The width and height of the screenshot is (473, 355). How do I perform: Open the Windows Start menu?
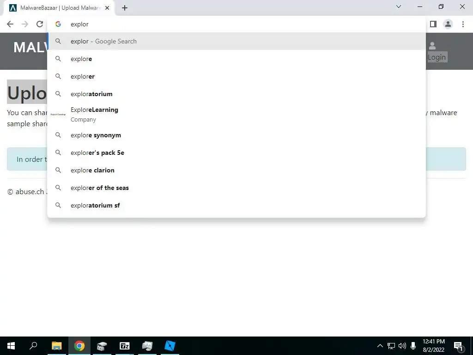(11, 346)
